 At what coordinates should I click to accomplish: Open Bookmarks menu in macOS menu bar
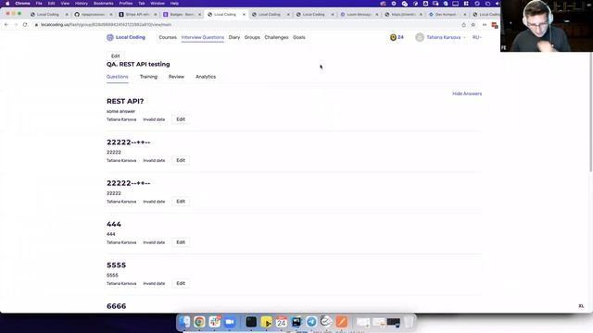coord(103,4)
